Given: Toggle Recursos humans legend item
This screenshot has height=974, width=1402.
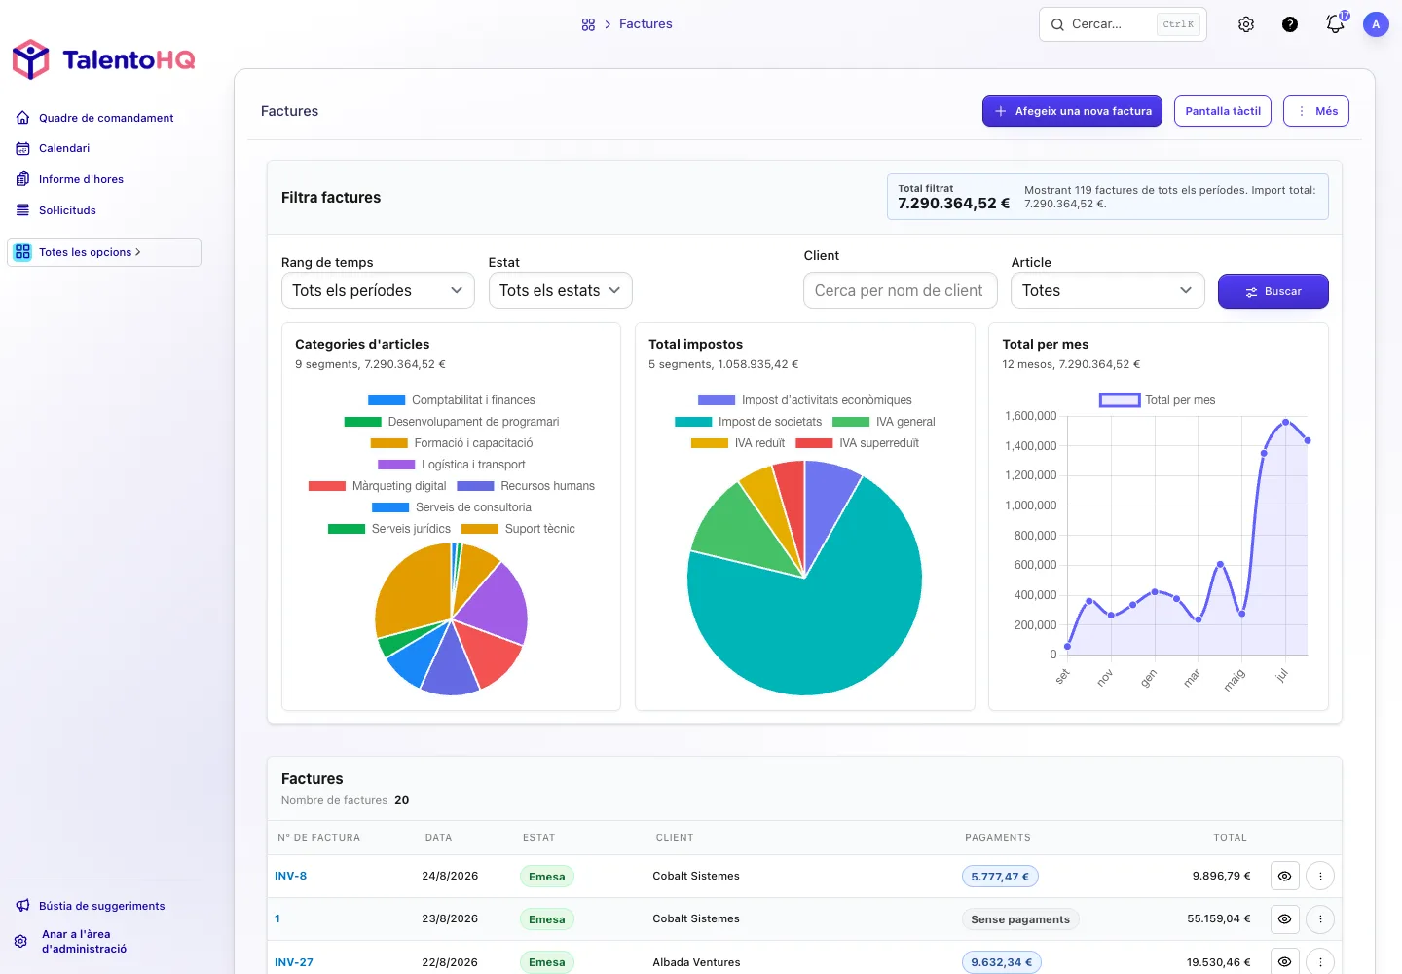Looking at the screenshot, I should click(x=526, y=486).
